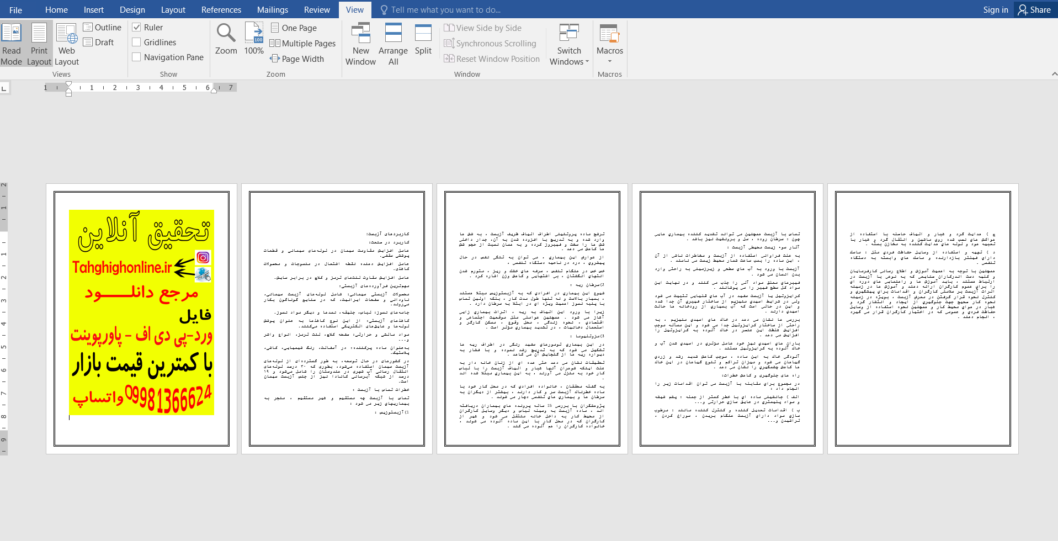Click Sign in link
Screen dimensions: 1058x541
(x=996, y=9)
